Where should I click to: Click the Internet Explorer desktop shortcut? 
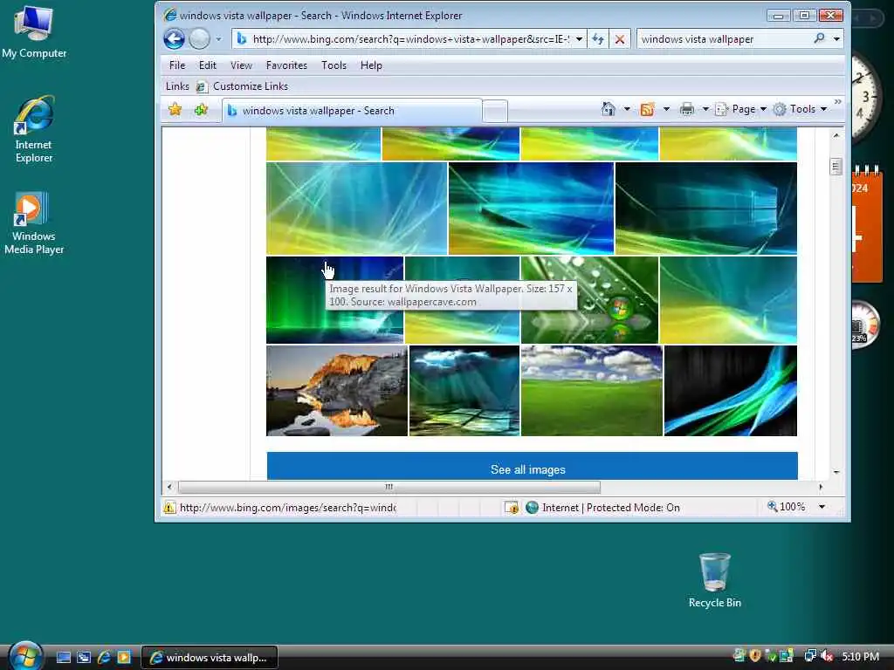coord(34,130)
